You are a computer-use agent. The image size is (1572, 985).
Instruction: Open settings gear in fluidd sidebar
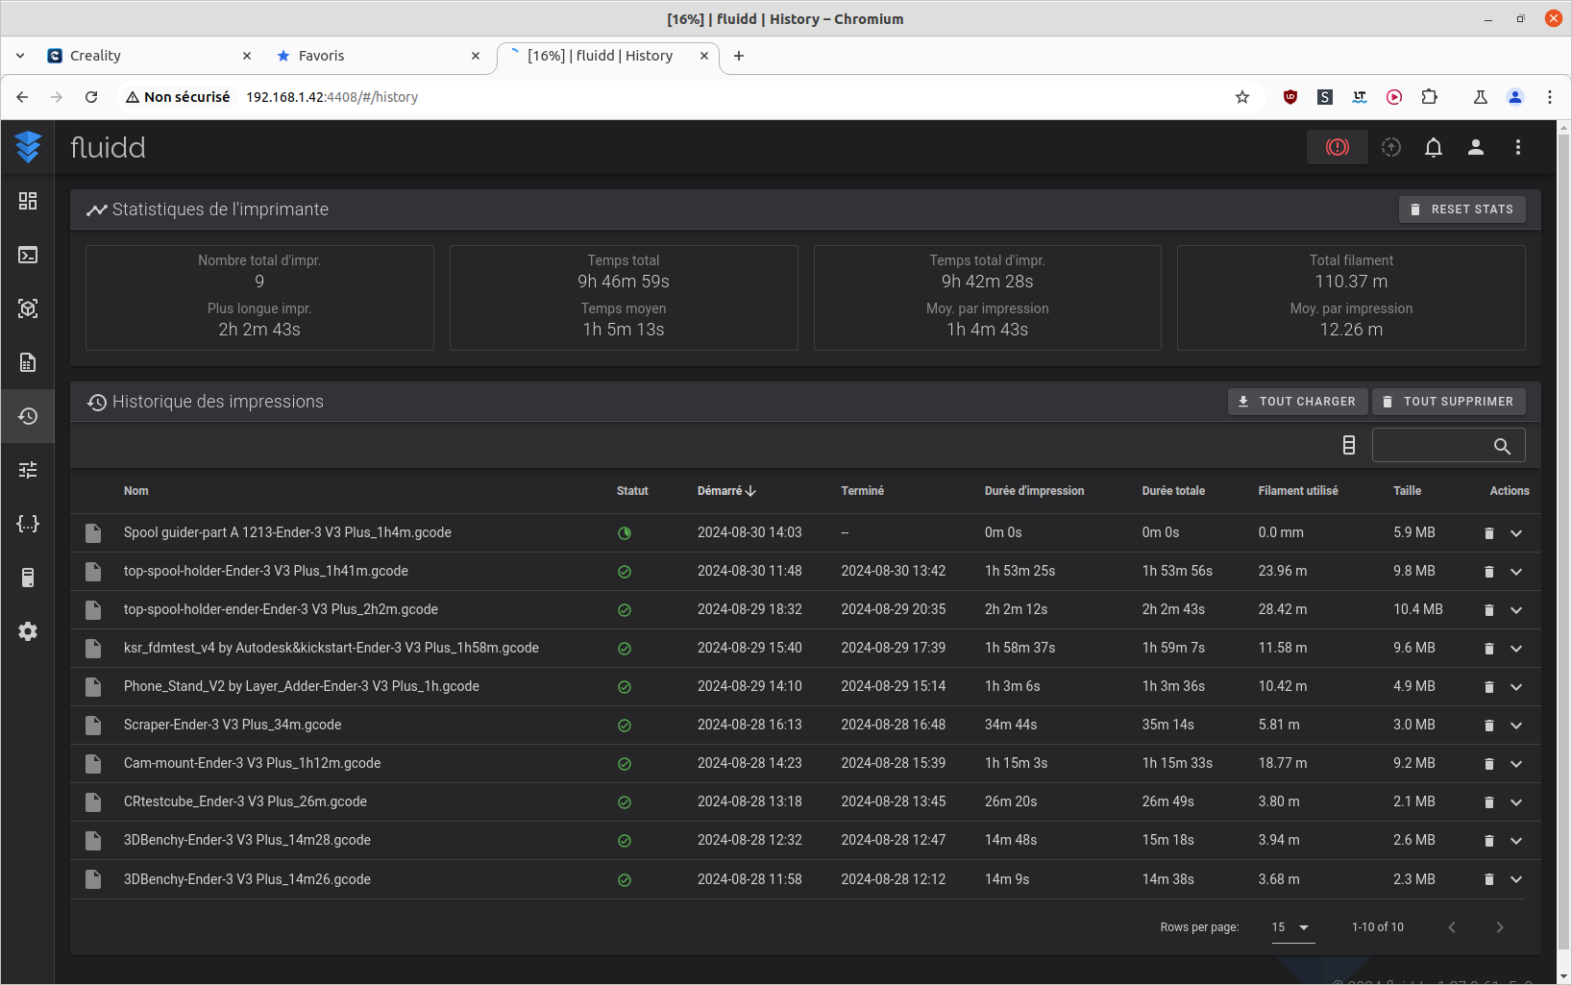pos(28,631)
